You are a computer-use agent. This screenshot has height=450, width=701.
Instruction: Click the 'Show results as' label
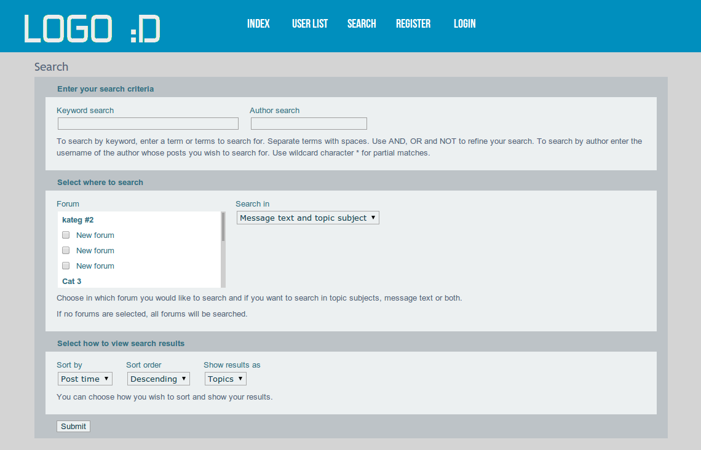click(232, 365)
